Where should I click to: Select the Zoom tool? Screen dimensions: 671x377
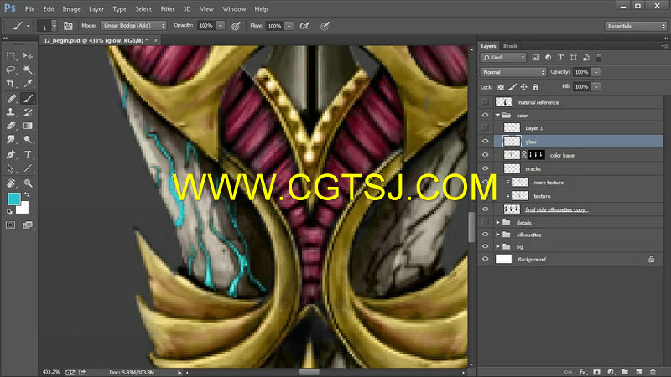pos(28,183)
